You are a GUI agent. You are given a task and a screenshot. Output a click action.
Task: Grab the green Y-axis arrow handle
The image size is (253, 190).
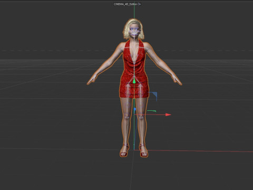(x=134, y=81)
